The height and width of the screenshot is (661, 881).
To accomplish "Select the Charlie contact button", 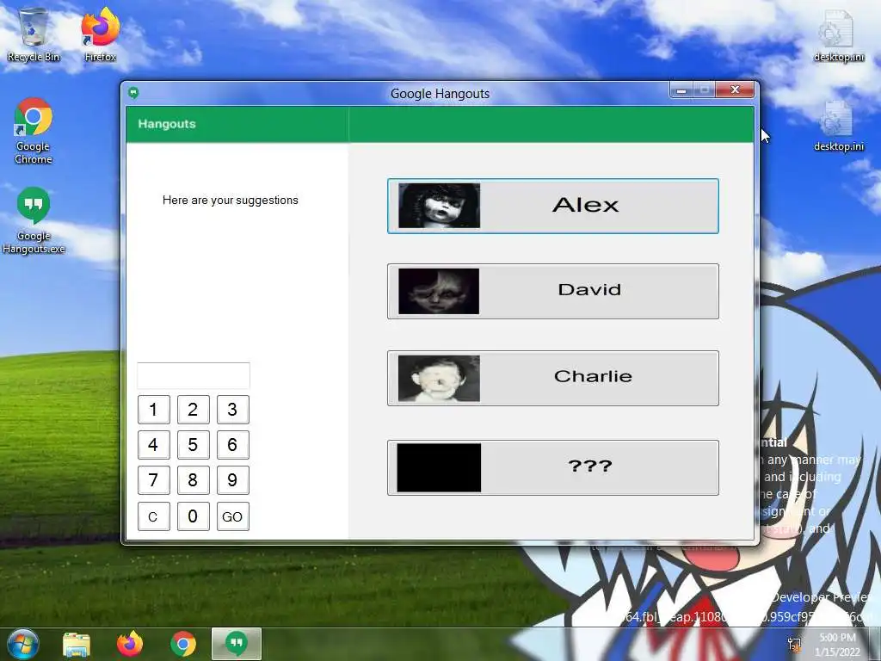I will [553, 379].
